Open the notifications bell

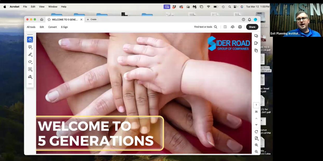(x=249, y=19)
